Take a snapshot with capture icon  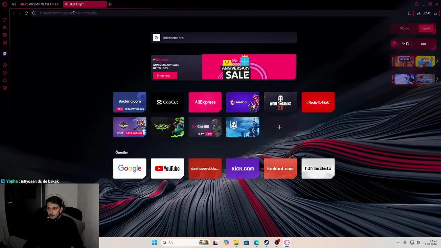click(410, 13)
